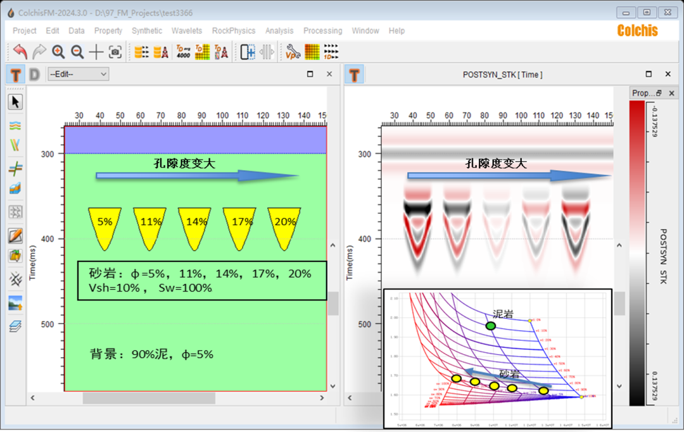
Task: Select the arrow pointer tool in sidebar
Action: point(15,102)
